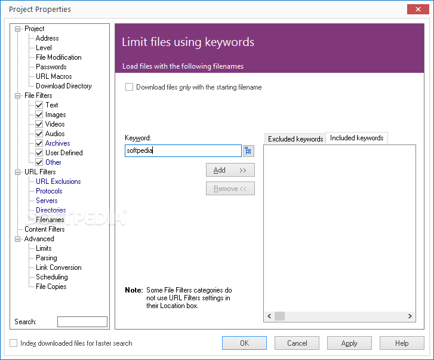
Task: Open the Limits settings
Action: tap(44, 248)
